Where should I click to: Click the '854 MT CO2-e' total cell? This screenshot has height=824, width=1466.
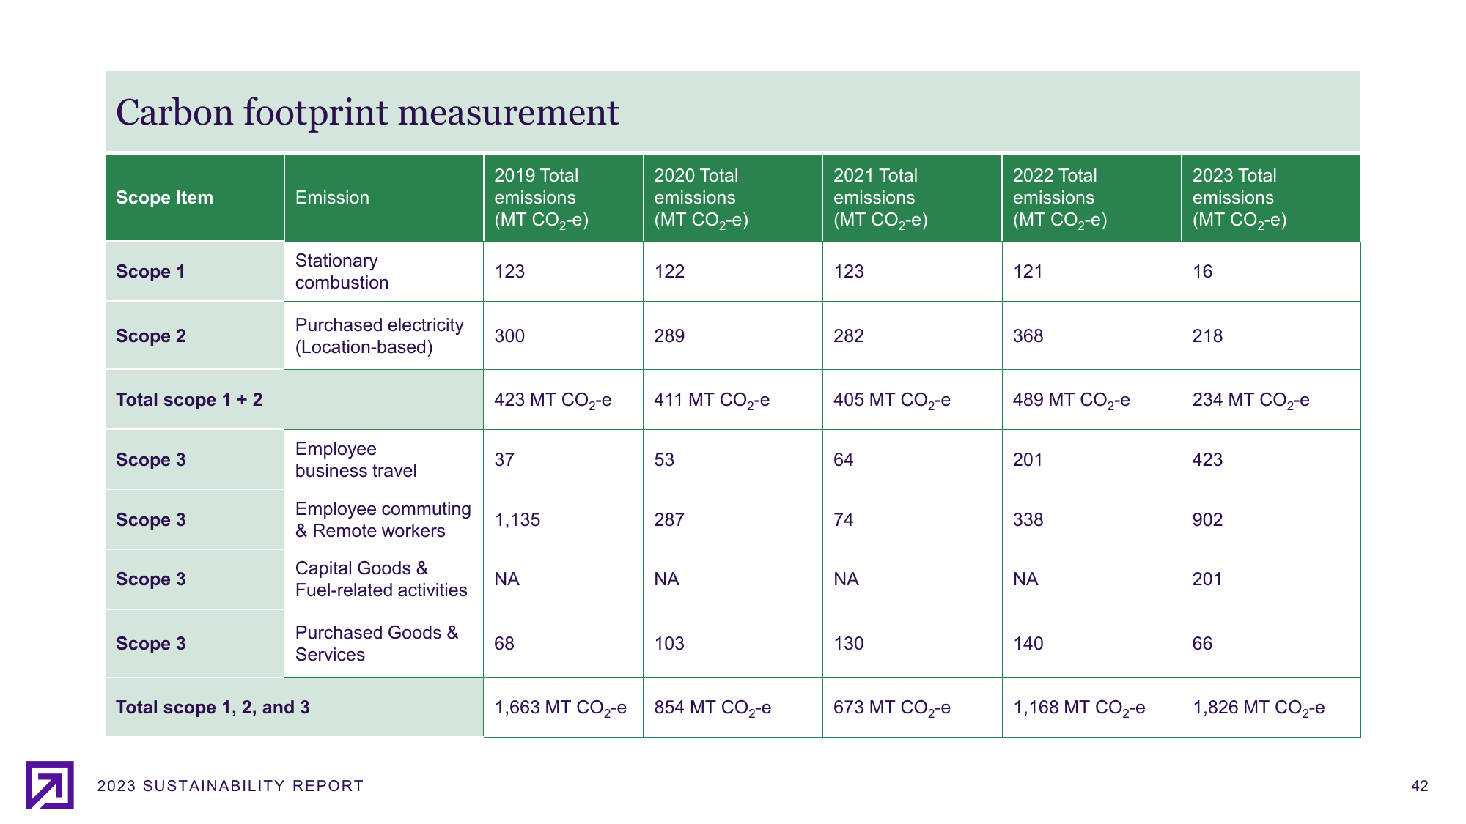732,708
